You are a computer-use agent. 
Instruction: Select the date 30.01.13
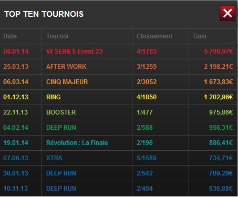pos(16,173)
